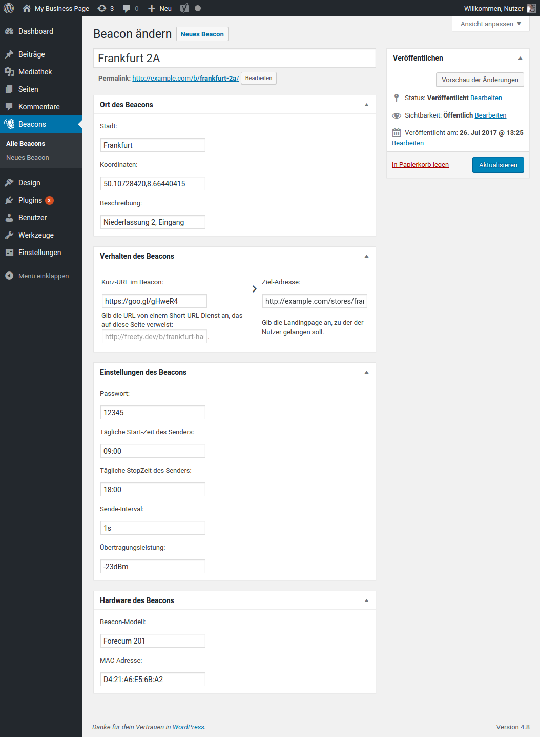Open the Plugins menu item
540x737 pixels.
point(30,200)
